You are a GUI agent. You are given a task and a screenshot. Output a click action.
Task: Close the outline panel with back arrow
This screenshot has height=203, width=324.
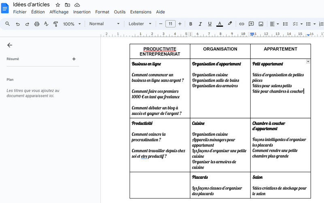(10, 45)
